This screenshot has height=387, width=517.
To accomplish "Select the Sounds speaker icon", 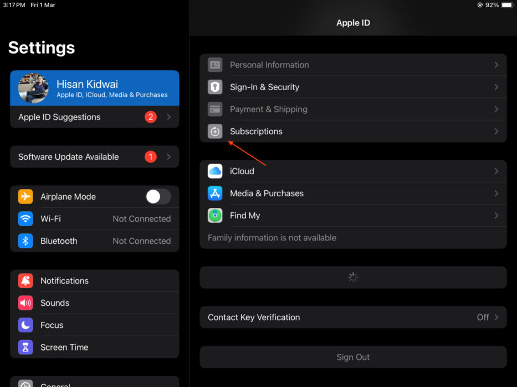I will tap(24, 303).
